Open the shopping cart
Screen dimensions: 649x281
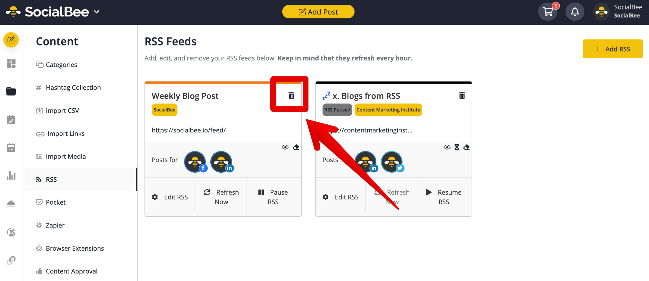pyautogui.click(x=548, y=12)
